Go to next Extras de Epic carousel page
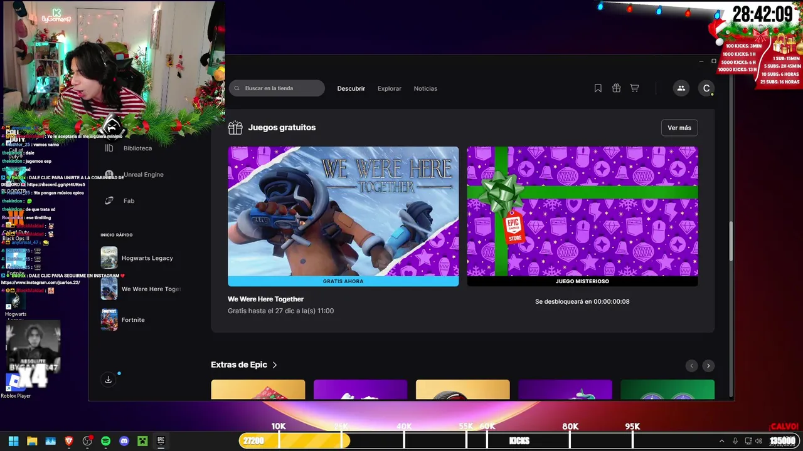The image size is (803, 451). click(708, 366)
